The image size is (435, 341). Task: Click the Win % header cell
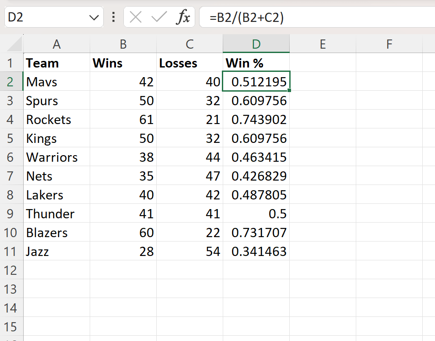[x=256, y=63]
